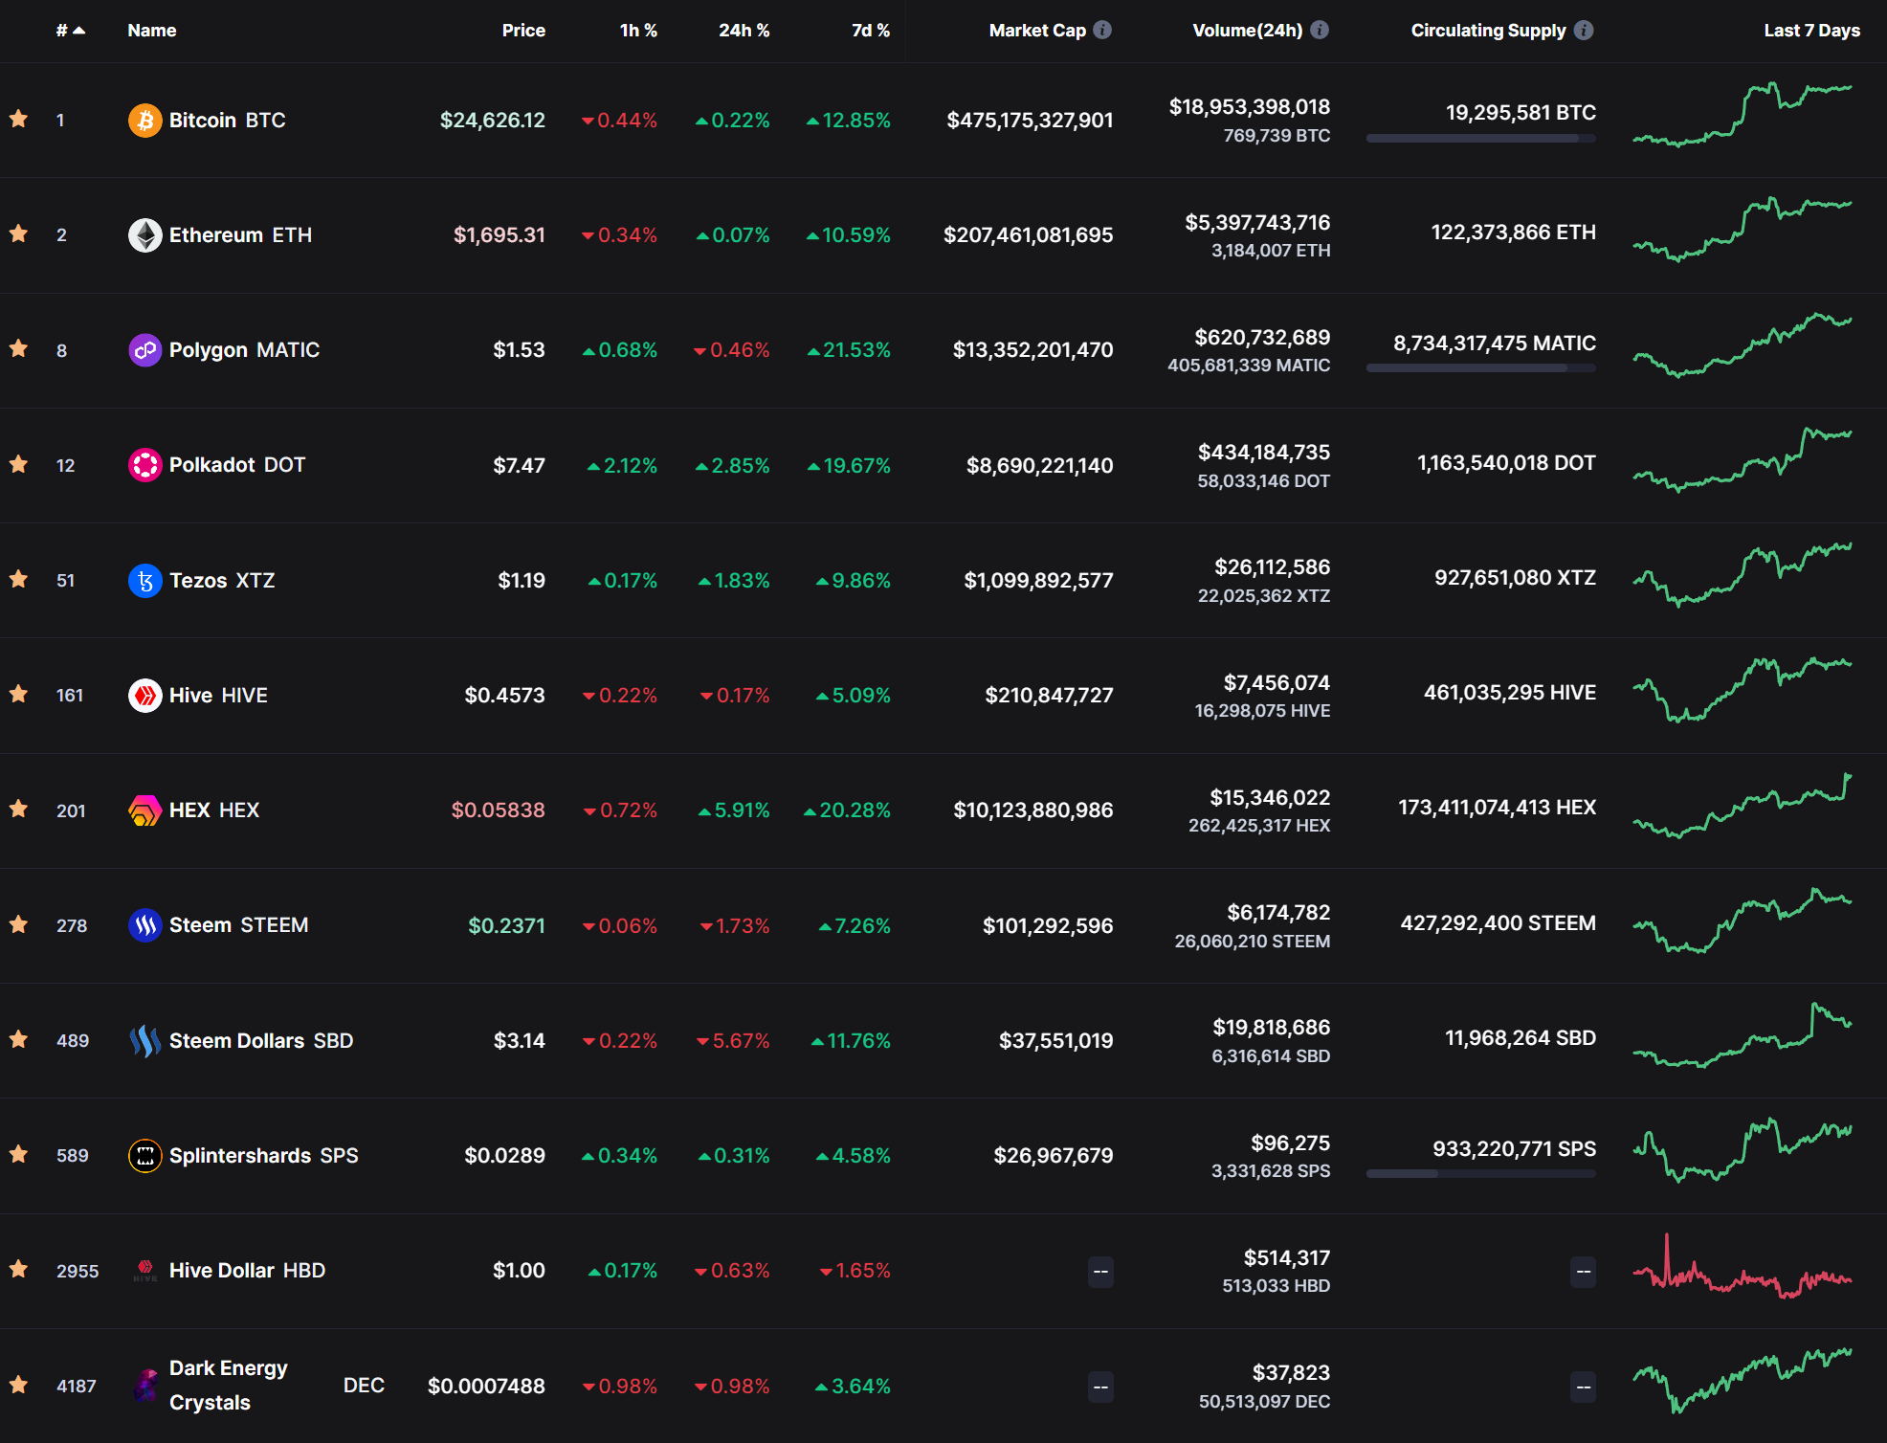Toggle the Polkadot watchlist star
This screenshot has height=1443, width=1887.
(18, 464)
